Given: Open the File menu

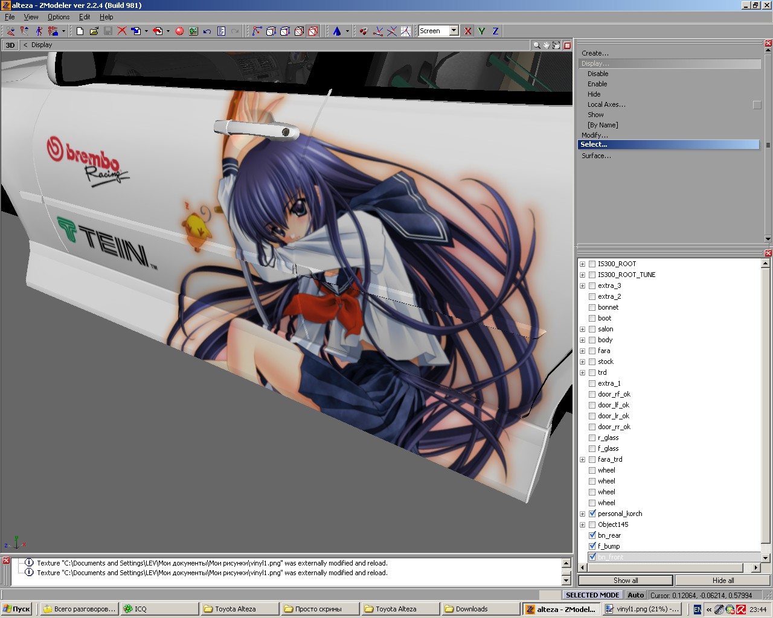Looking at the screenshot, I should click(10, 17).
